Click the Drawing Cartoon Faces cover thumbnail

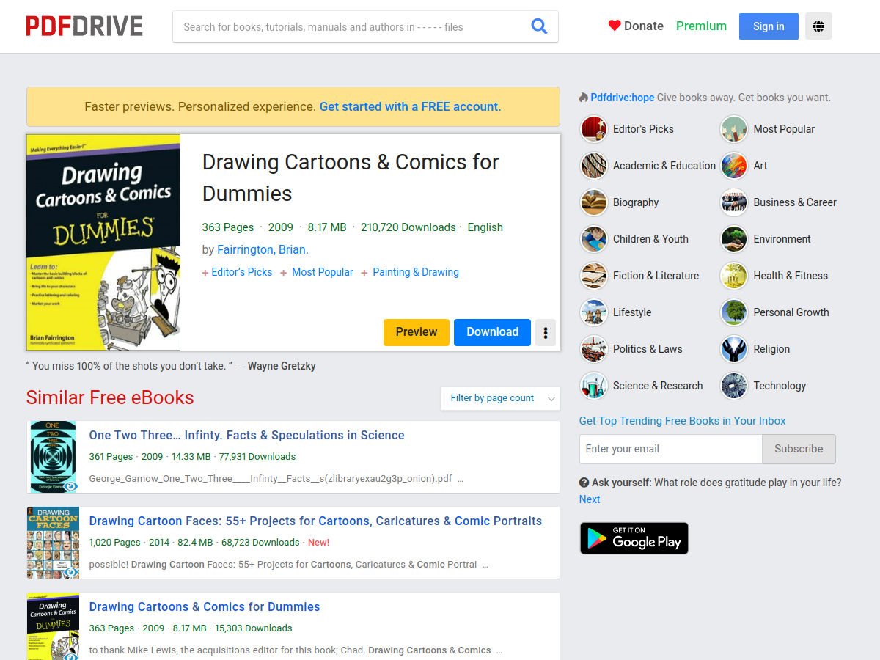coord(54,543)
